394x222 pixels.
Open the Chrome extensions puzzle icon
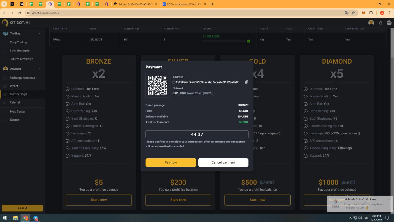tap(371, 13)
